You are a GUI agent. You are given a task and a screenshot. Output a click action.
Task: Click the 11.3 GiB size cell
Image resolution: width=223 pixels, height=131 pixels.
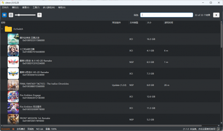(x=151, y=108)
